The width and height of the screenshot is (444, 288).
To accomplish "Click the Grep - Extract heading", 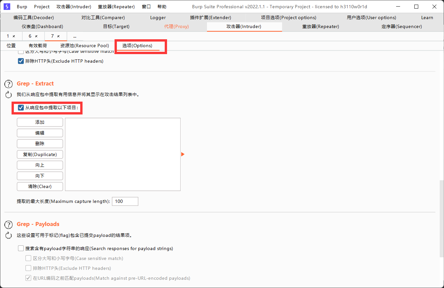I will tap(35, 84).
